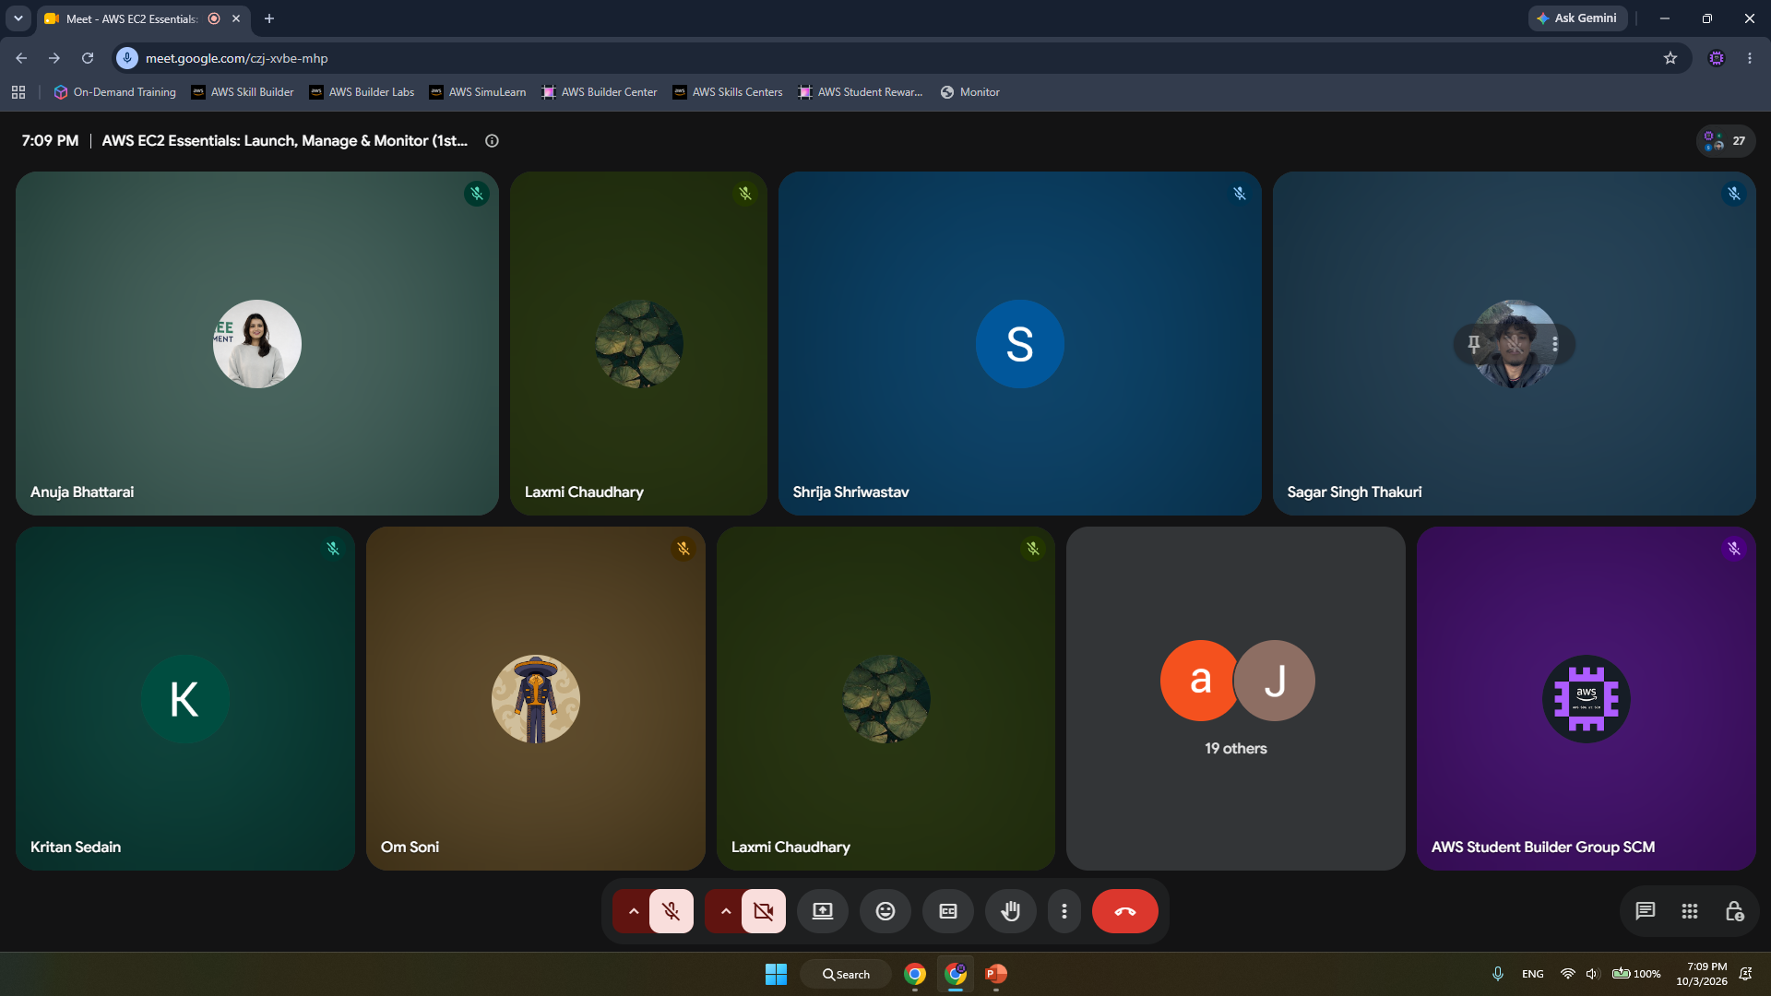Viewport: 1771px width, 996px height.
Task: Start presenting screen with Share screen icon
Action: [x=823, y=911]
